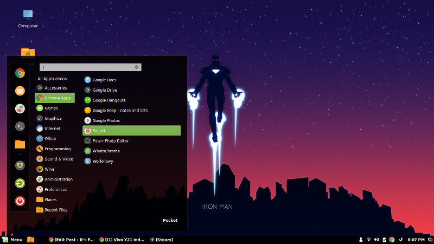Switch to the Edit Post Chrome window
The image size is (434, 244).
click(71, 240)
